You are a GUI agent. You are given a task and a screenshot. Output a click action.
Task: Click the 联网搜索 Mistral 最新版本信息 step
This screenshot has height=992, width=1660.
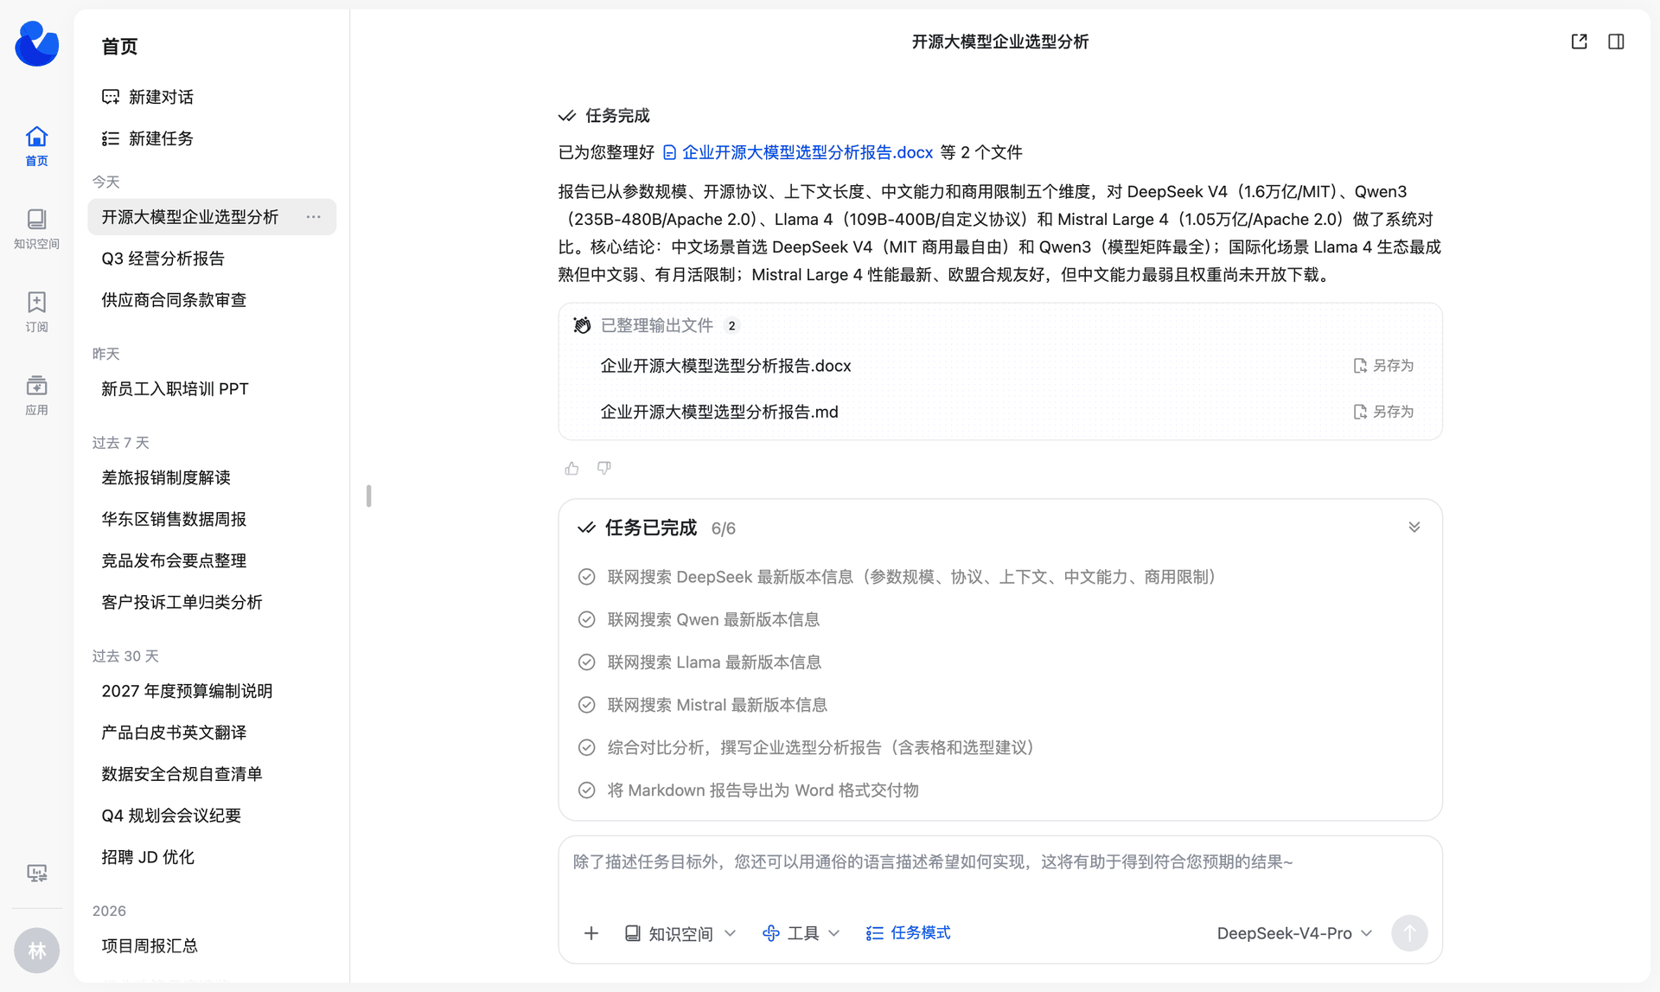(x=717, y=705)
